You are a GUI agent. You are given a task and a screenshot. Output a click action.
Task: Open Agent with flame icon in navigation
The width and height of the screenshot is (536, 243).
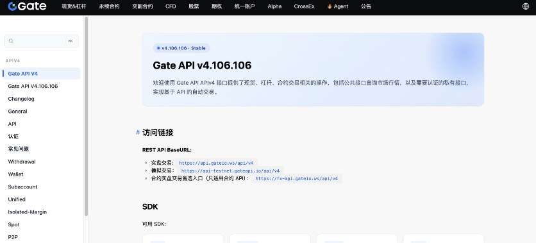[338, 6]
